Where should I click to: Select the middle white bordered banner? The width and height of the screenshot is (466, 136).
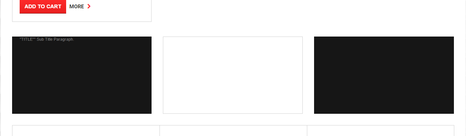tap(233, 75)
